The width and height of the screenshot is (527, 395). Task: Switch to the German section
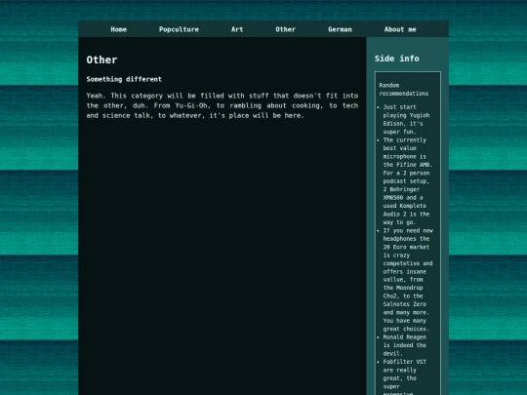[340, 29]
